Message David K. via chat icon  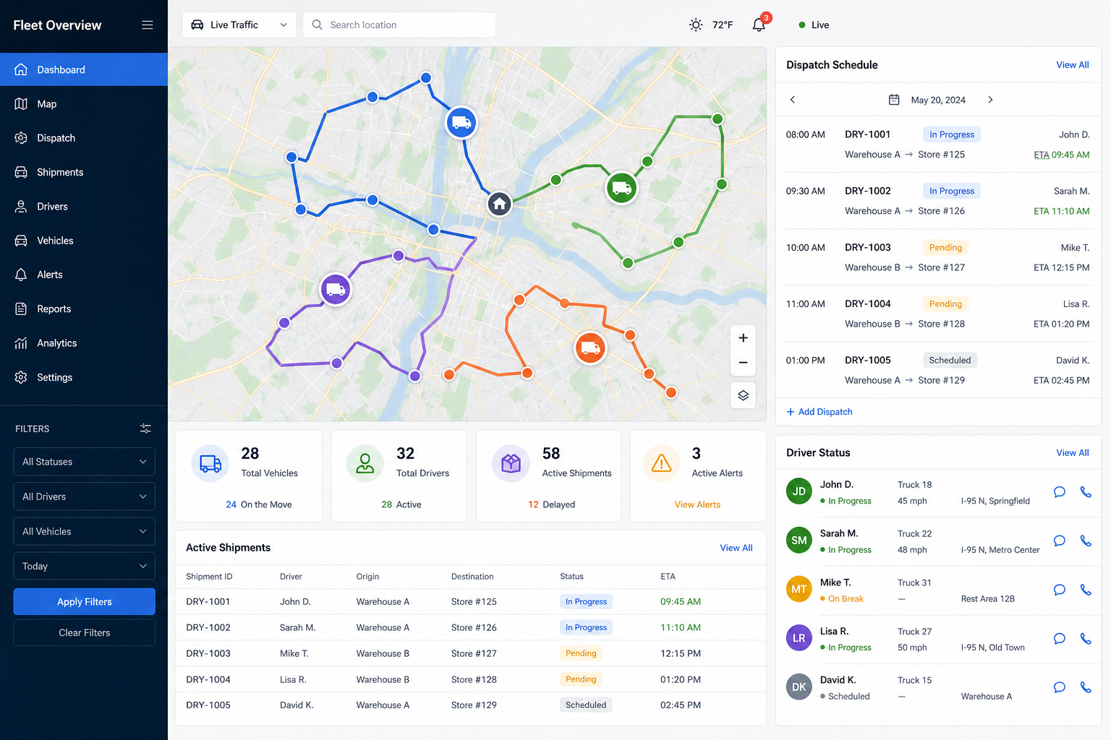coord(1060,687)
